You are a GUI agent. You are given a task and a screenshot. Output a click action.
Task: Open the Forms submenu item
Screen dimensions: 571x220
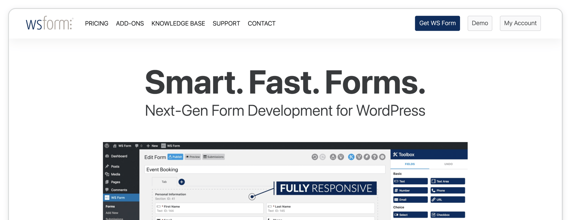[110, 206]
